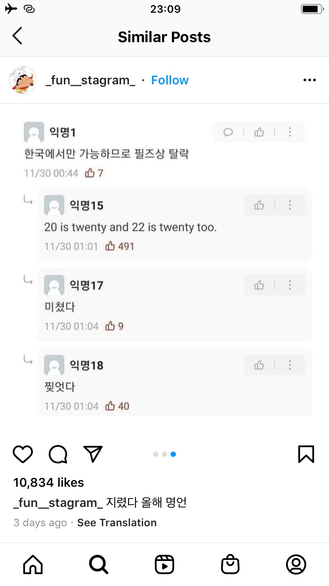
Task: View the 10,834 likes list
Action: click(49, 482)
